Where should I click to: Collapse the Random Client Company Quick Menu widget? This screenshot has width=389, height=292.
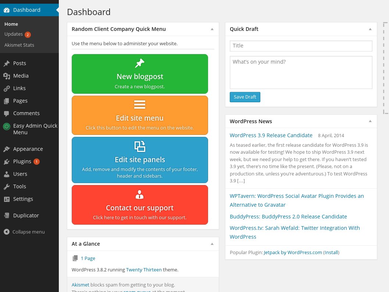(x=212, y=29)
